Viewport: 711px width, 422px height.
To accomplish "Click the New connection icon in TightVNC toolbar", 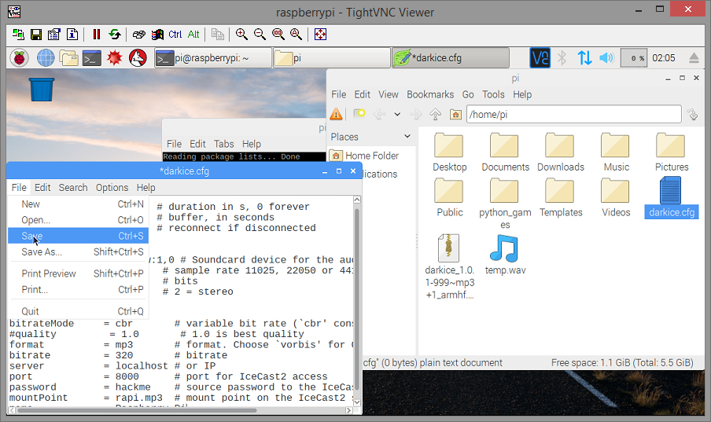I will click(x=18, y=35).
